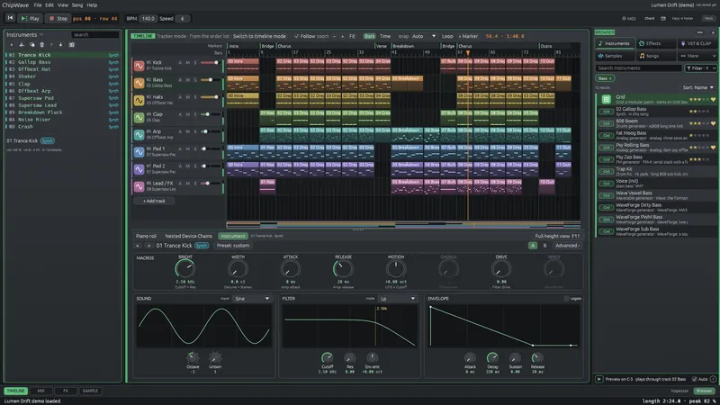
Task: Remove the Bass filter tag
Action: pyautogui.click(x=610, y=78)
